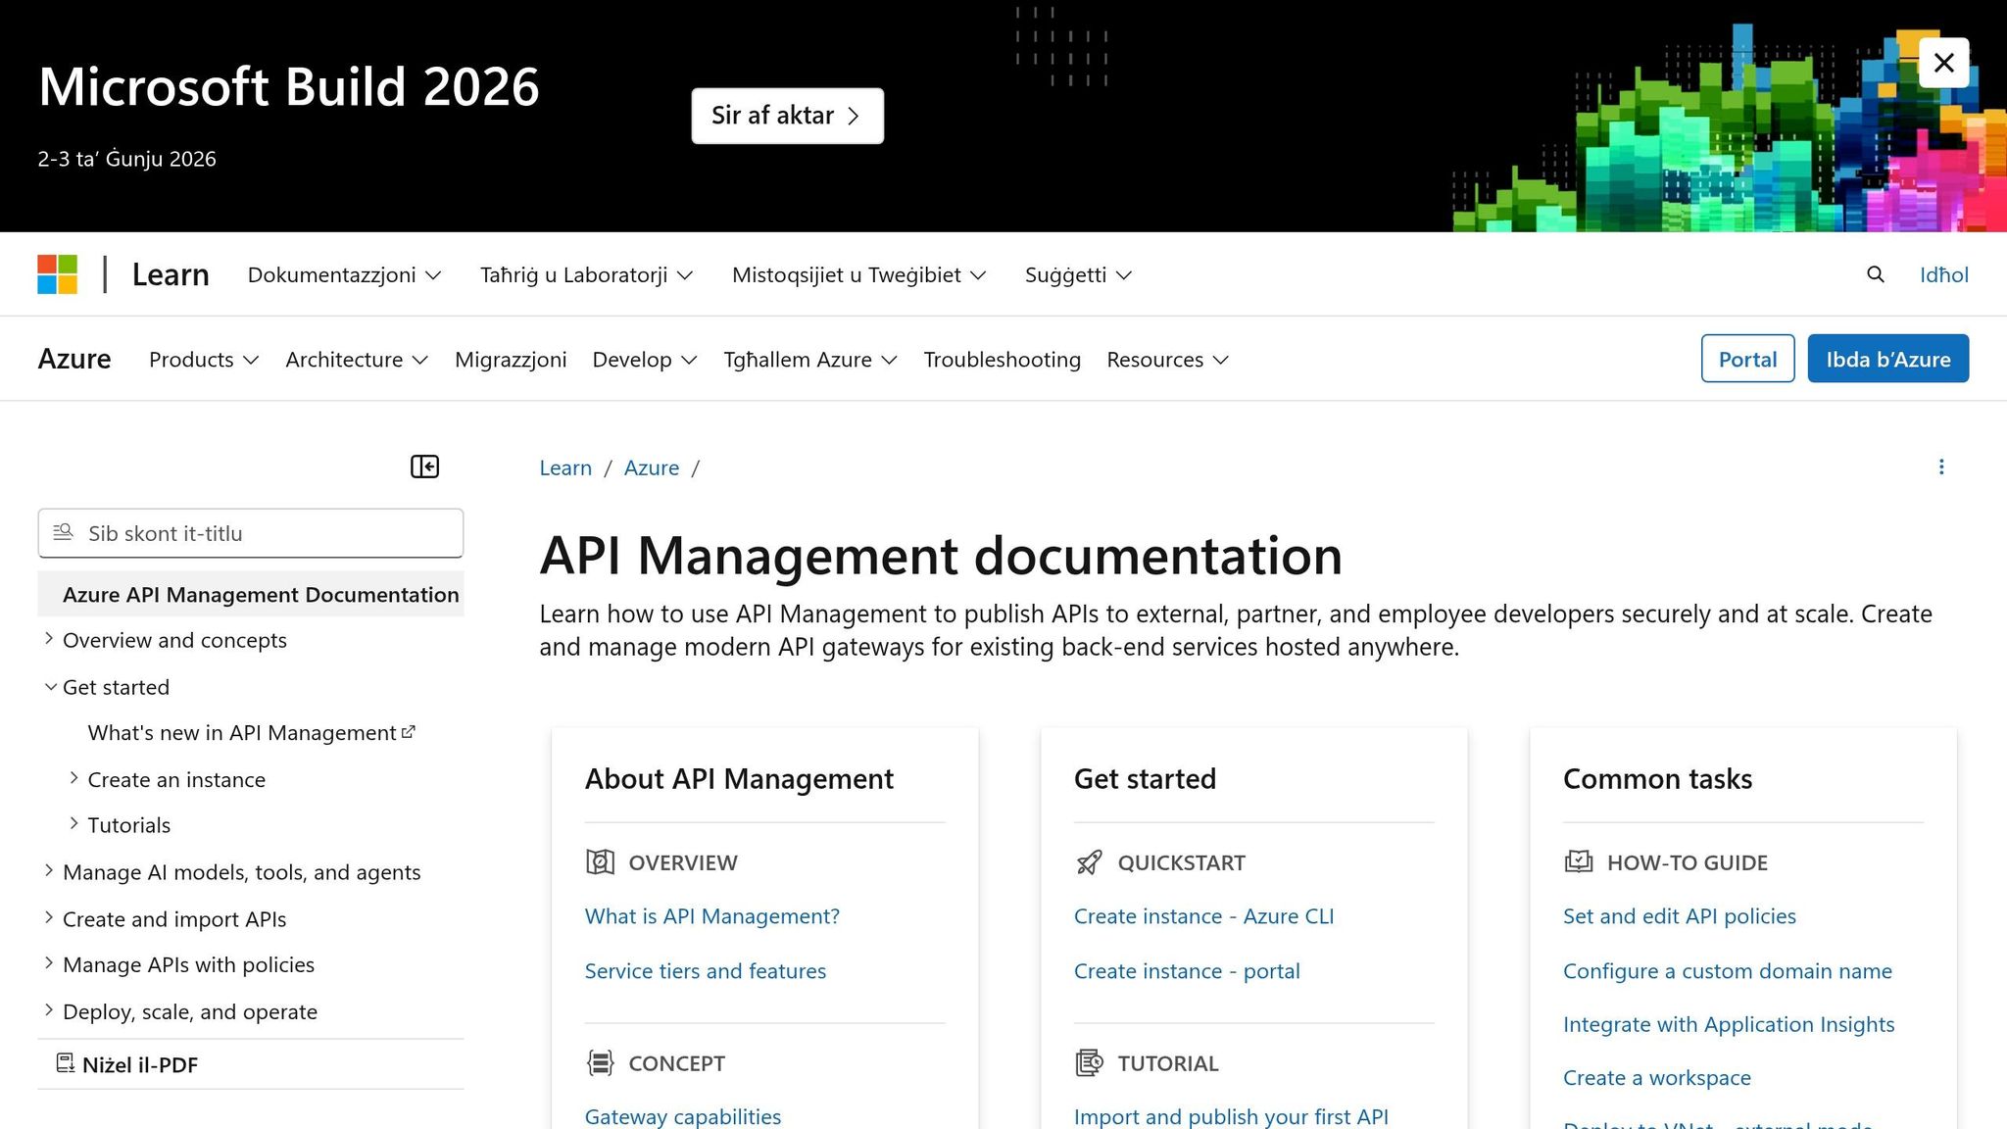Image resolution: width=2007 pixels, height=1129 pixels.
Task: Click the Ibda b'Azure button
Action: click(1887, 359)
